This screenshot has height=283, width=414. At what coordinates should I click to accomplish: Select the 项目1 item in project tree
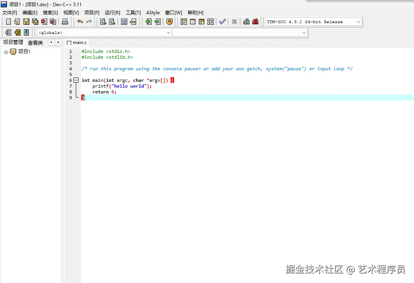click(x=24, y=52)
